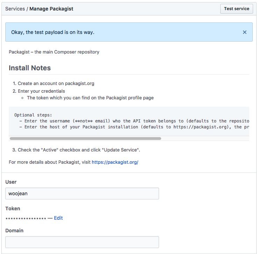Click the Manage Packagist title
Image resolution: width=258 pixels, height=254 pixels.
point(51,9)
